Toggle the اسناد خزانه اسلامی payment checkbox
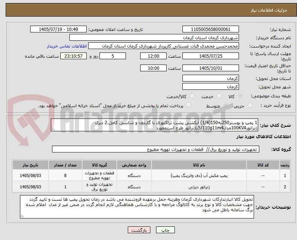This screenshot has width=297, height=240. click(188, 105)
